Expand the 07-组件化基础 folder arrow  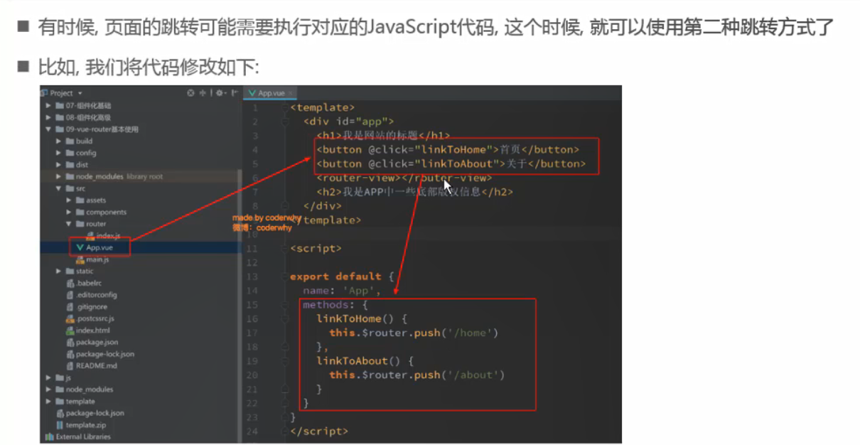click(48, 105)
